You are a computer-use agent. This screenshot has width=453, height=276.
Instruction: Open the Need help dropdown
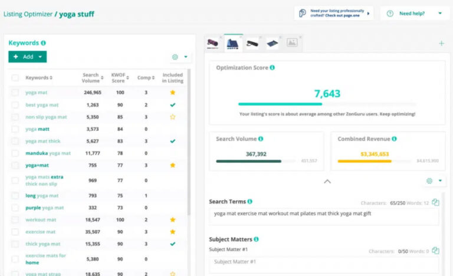coord(440,14)
